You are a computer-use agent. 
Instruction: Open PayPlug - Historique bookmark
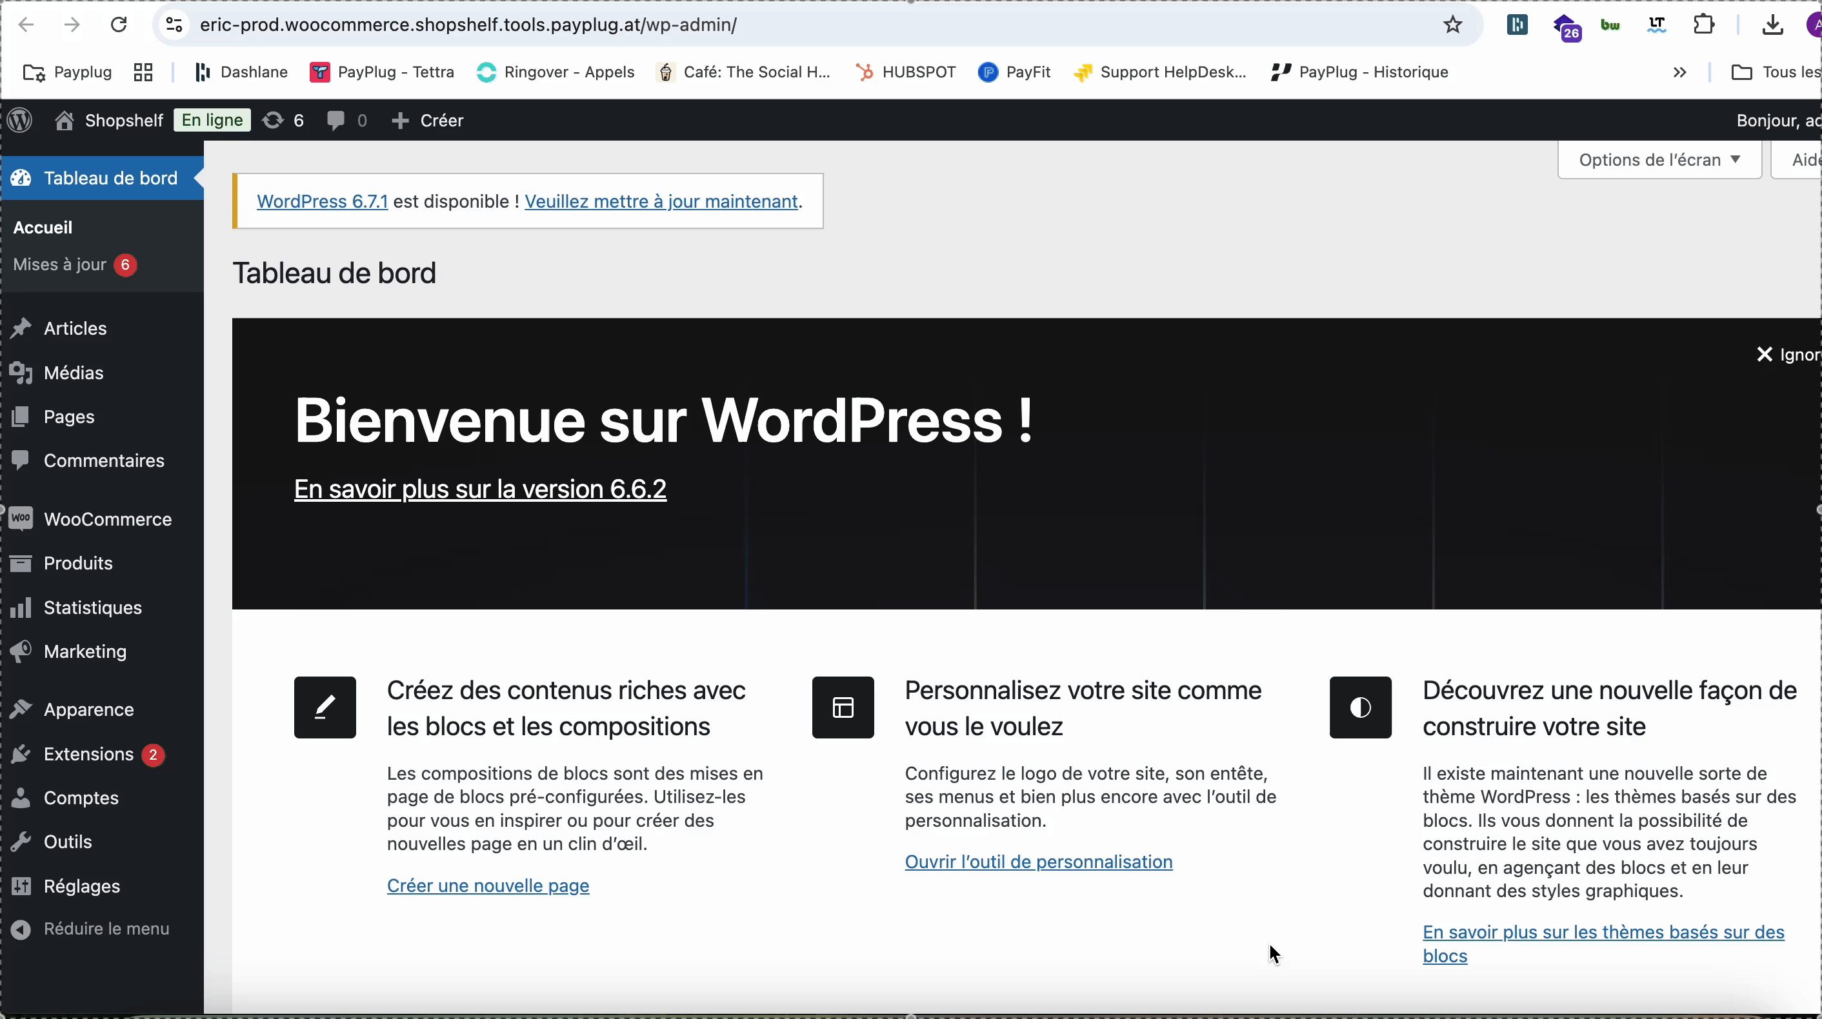tap(1359, 72)
